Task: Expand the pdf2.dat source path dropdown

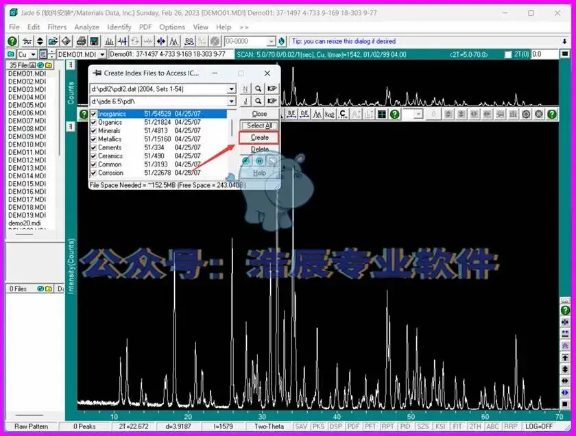Action: point(231,89)
